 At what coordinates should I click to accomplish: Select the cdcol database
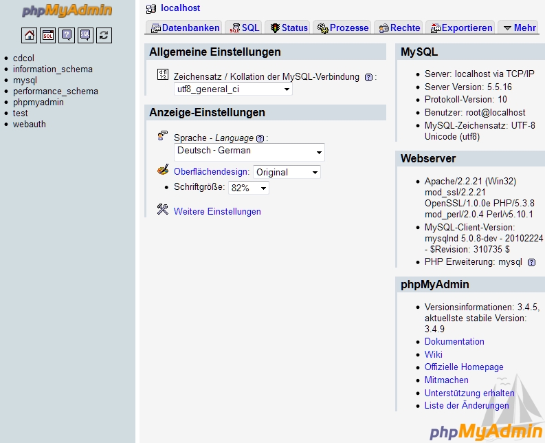click(23, 58)
